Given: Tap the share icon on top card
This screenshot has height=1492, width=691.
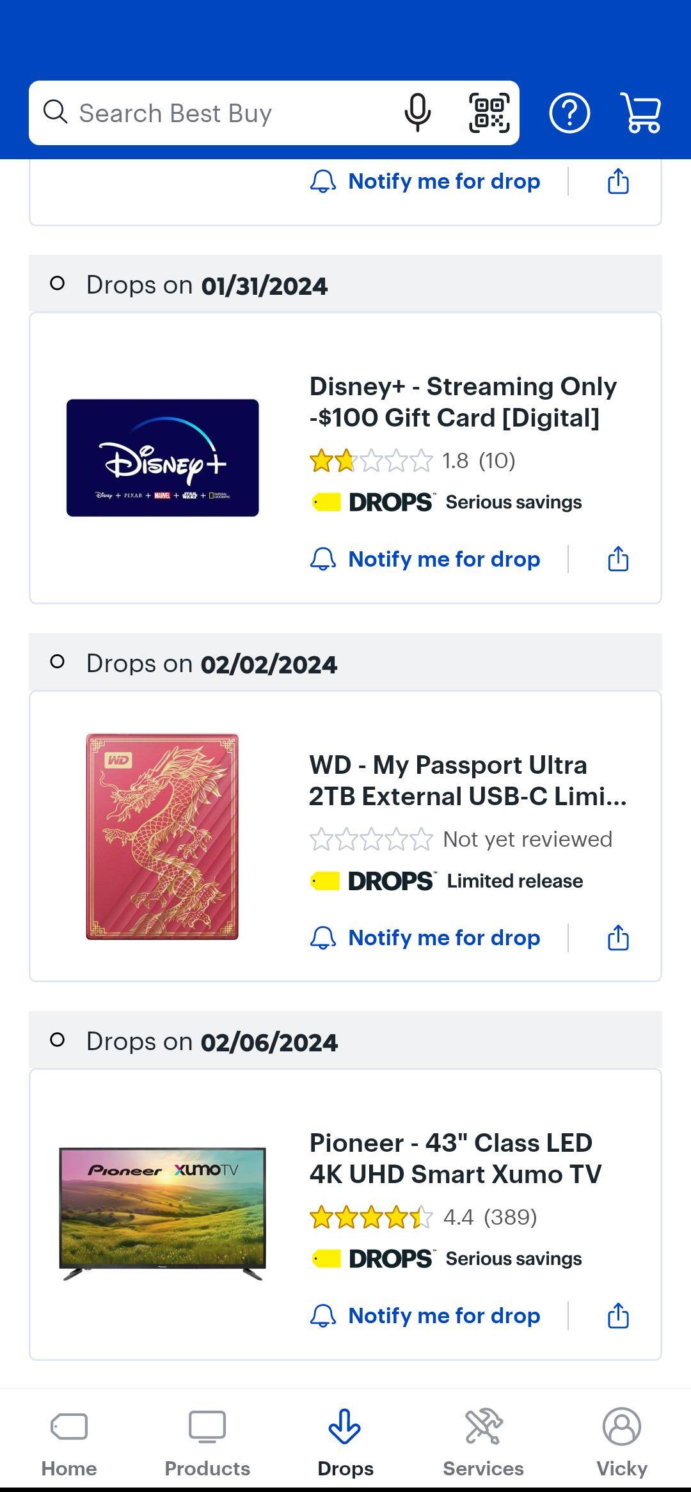Looking at the screenshot, I should pyautogui.click(x=618, y=181).
